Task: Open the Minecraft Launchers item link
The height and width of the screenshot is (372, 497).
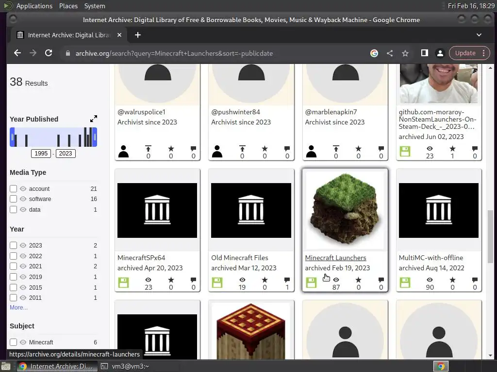Action: click(335, 258)
